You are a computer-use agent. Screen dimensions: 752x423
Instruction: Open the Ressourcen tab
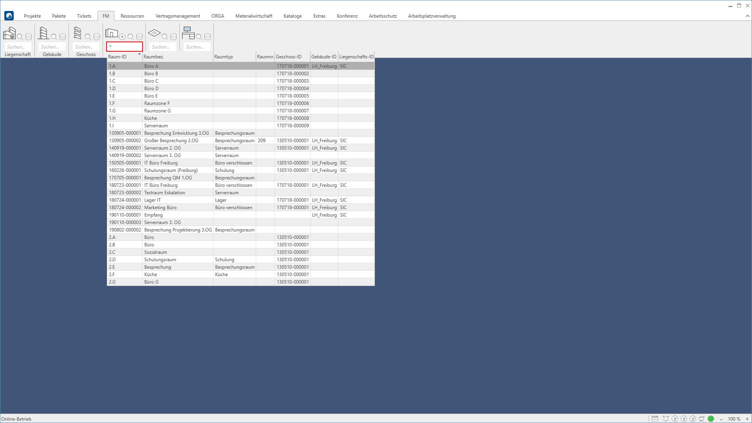[132, 16]
